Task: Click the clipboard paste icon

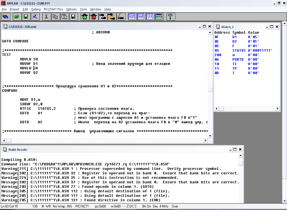Action: click(64, 17)
